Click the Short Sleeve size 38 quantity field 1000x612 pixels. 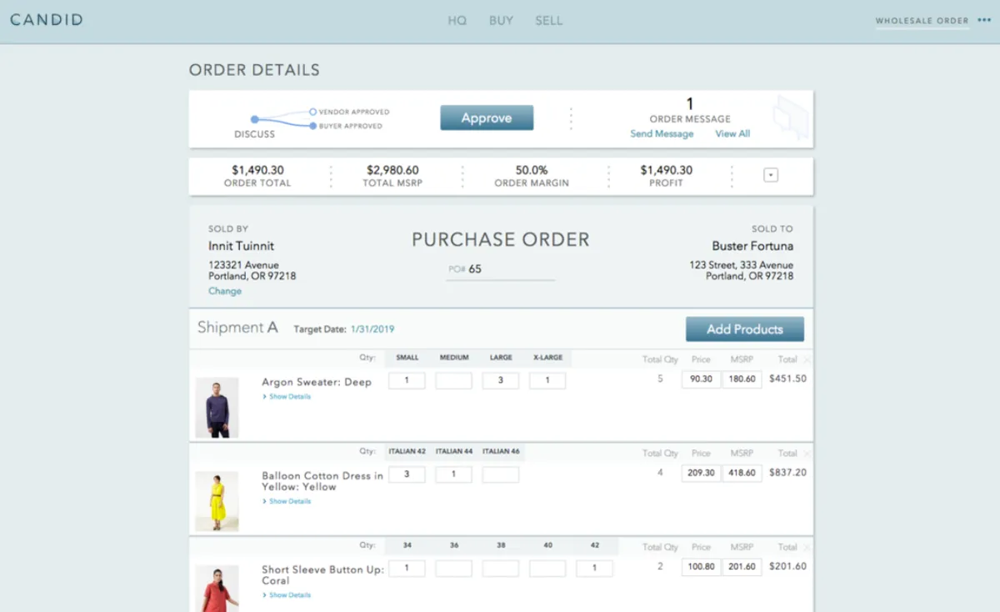coord(501,569)
